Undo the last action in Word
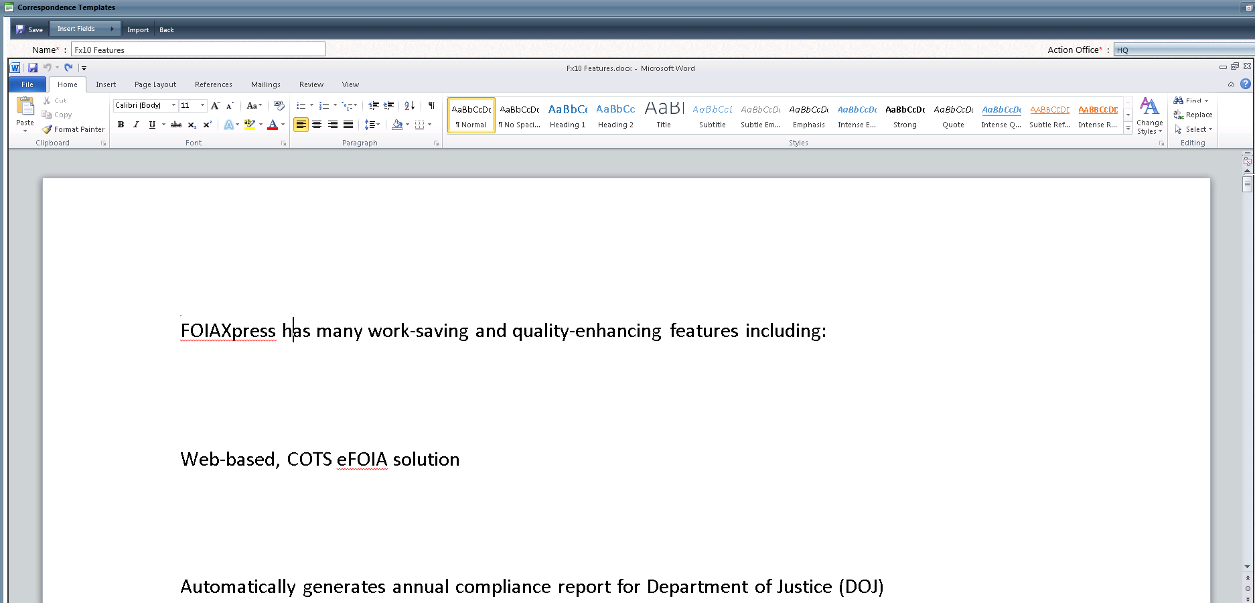Screen dimensions: 1255x603 click(47, 68)
